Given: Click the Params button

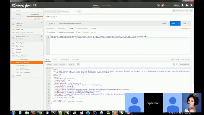Looking at the screenshot, I should coord(164,23).
